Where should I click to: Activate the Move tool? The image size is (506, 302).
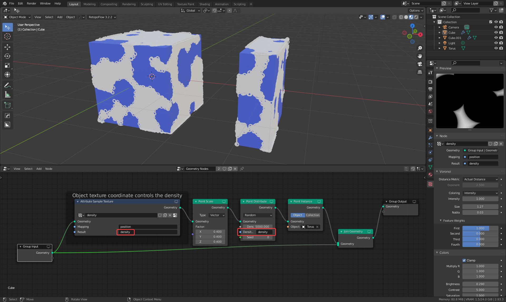click(7, 47)
